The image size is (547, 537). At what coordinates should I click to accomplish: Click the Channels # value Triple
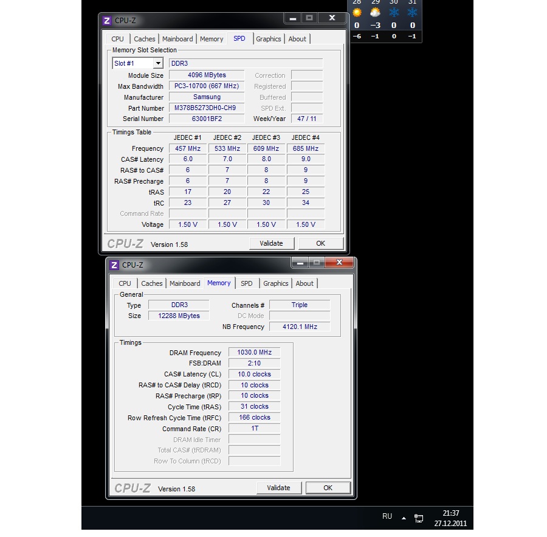tap(300, 305)
